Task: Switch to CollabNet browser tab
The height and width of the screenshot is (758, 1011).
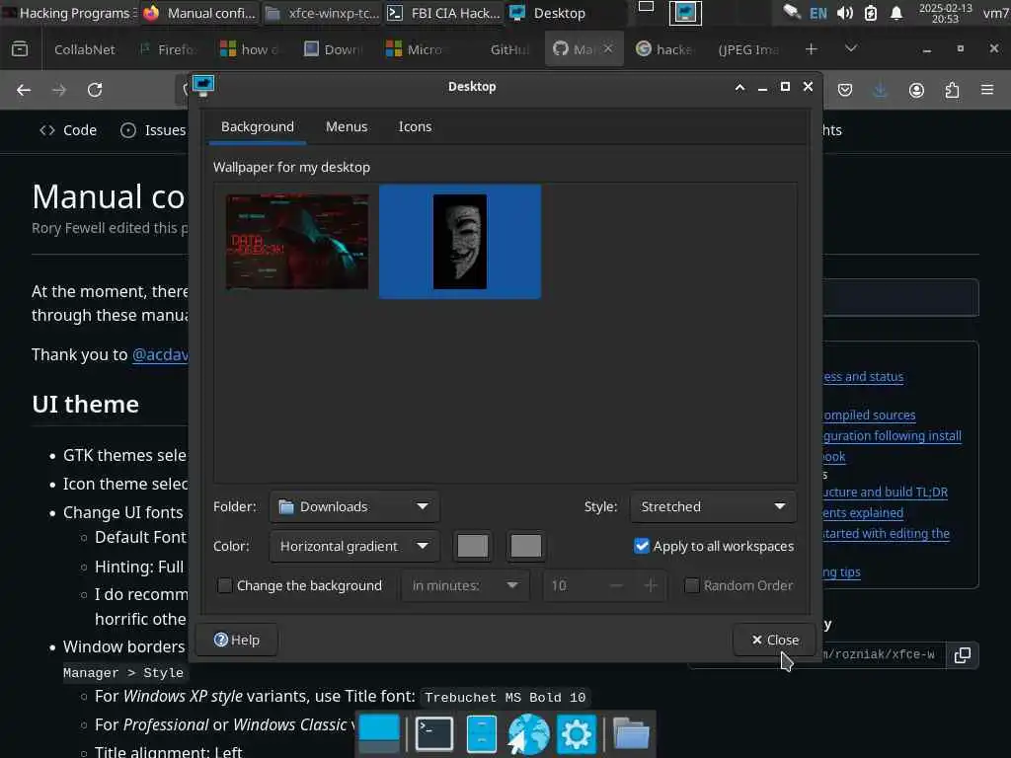Action: point(85,49)
